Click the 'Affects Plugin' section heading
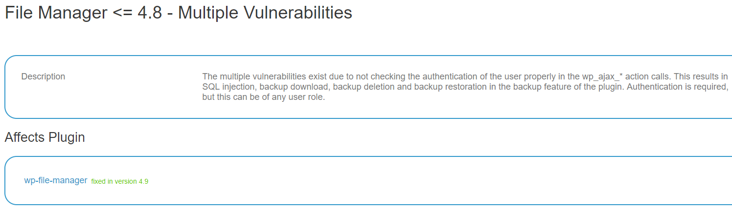 point(45,137)
